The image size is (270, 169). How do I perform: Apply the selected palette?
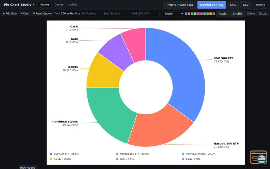click(x=222, y=14)
